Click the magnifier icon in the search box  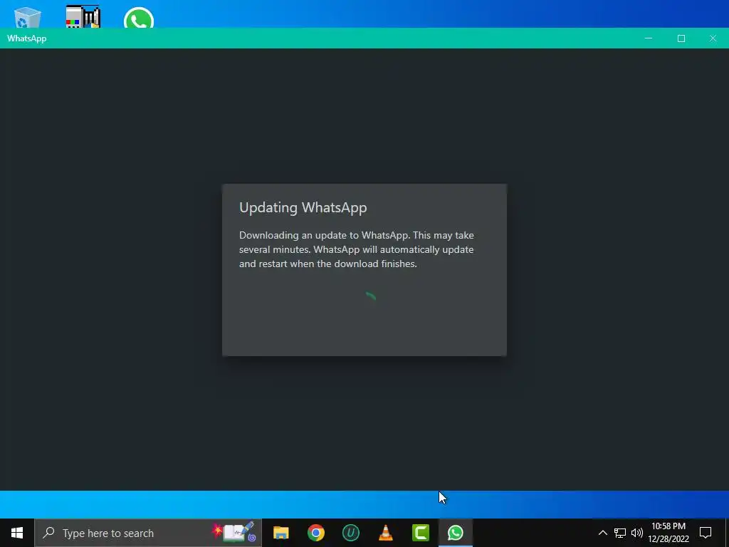(x=48, y=533)
